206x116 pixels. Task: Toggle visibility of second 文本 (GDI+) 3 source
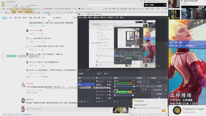click(108, 95)
